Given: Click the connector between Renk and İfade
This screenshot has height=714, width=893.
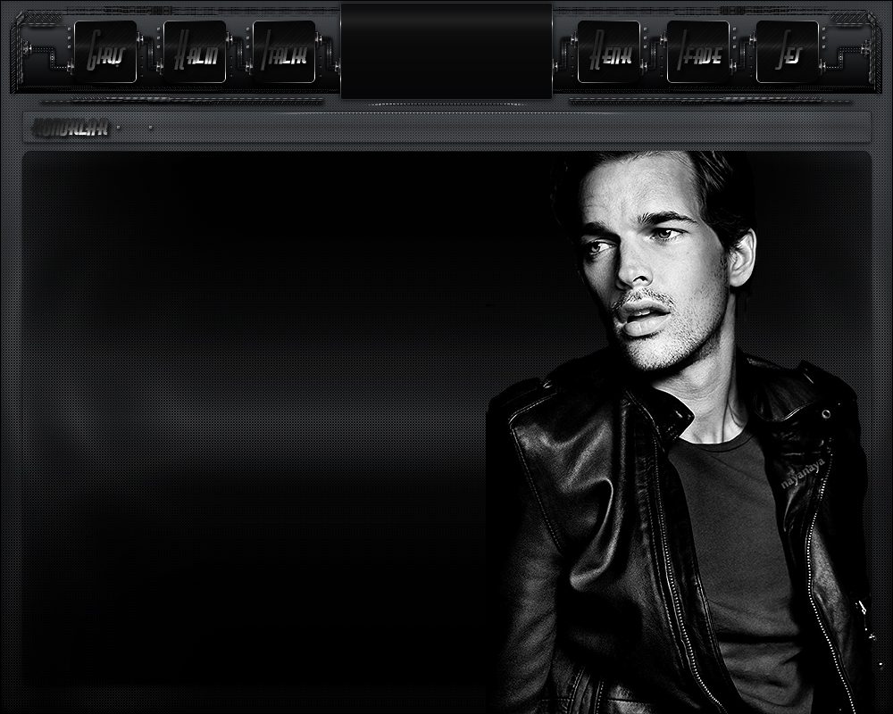Looking at the screenshot, I should tap(654, 53).
